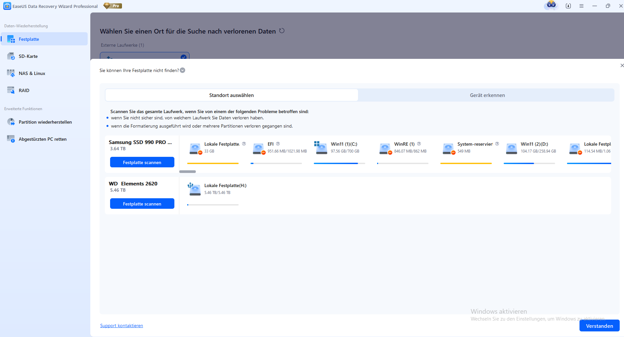
Task: Switch to Gerät erkennen tab
Action: [x=487, y=95]
